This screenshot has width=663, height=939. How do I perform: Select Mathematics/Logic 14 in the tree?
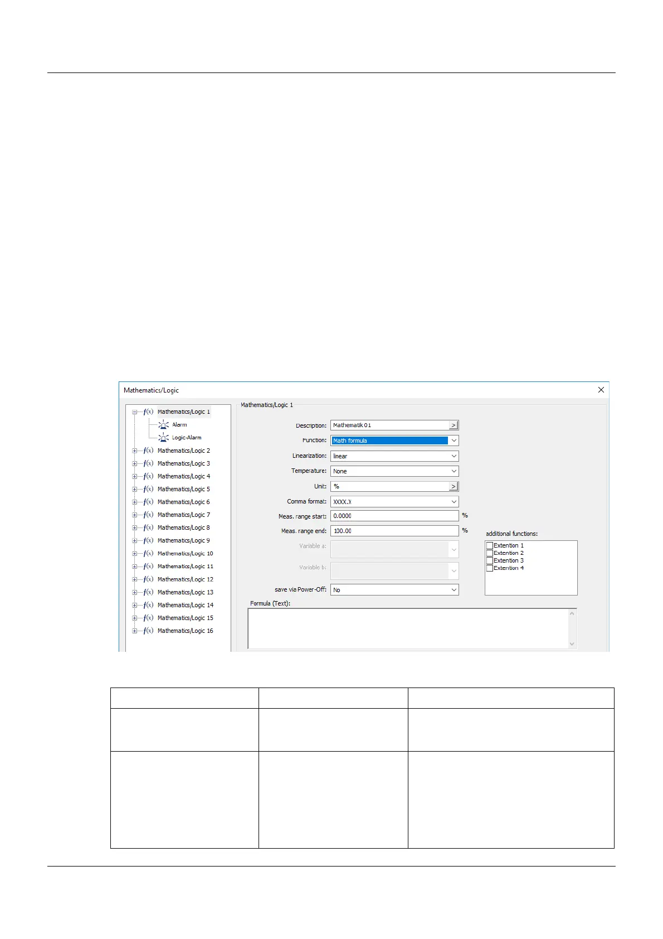tap(186, 605)
